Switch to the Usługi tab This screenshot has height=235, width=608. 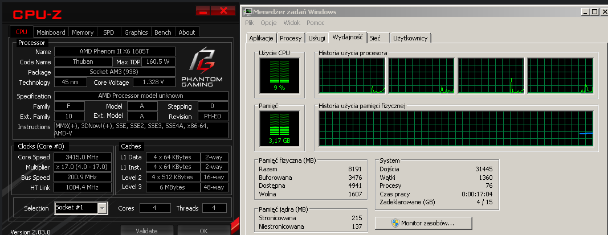point(317,38)
